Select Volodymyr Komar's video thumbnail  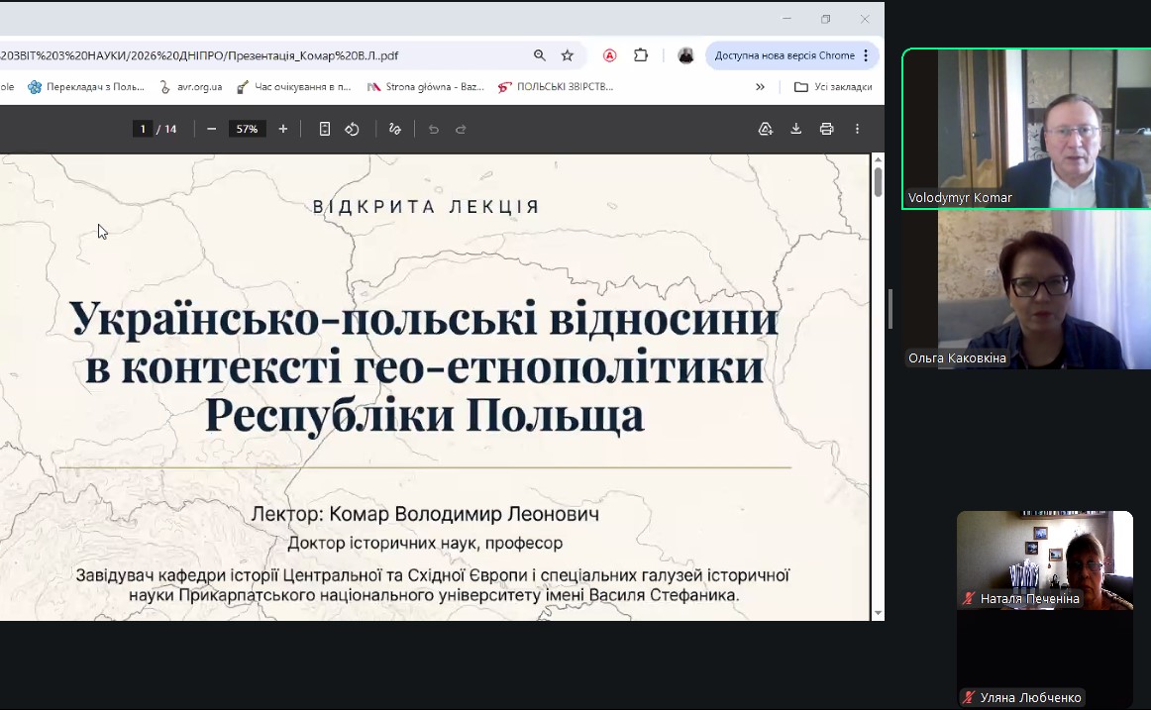click(1025, 129)
